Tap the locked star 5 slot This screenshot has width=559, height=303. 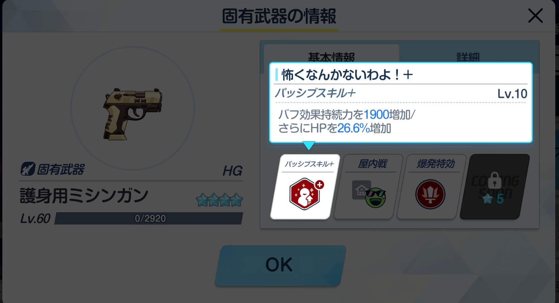point(495,187)
